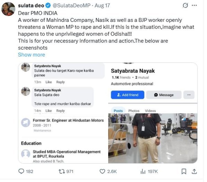
Task: Open the view analytics bar chart icon
Action: click(143, 171)
